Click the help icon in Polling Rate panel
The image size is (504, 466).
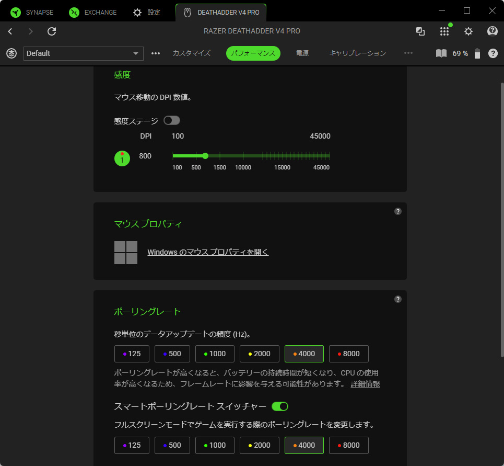[398, 299]
